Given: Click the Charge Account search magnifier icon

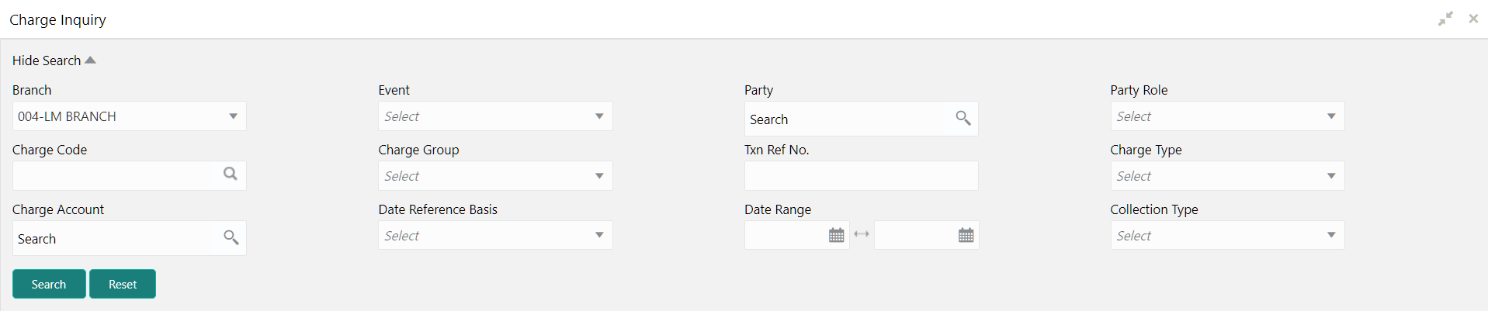Looking at the screenshot, I should (x=231, y=237).
